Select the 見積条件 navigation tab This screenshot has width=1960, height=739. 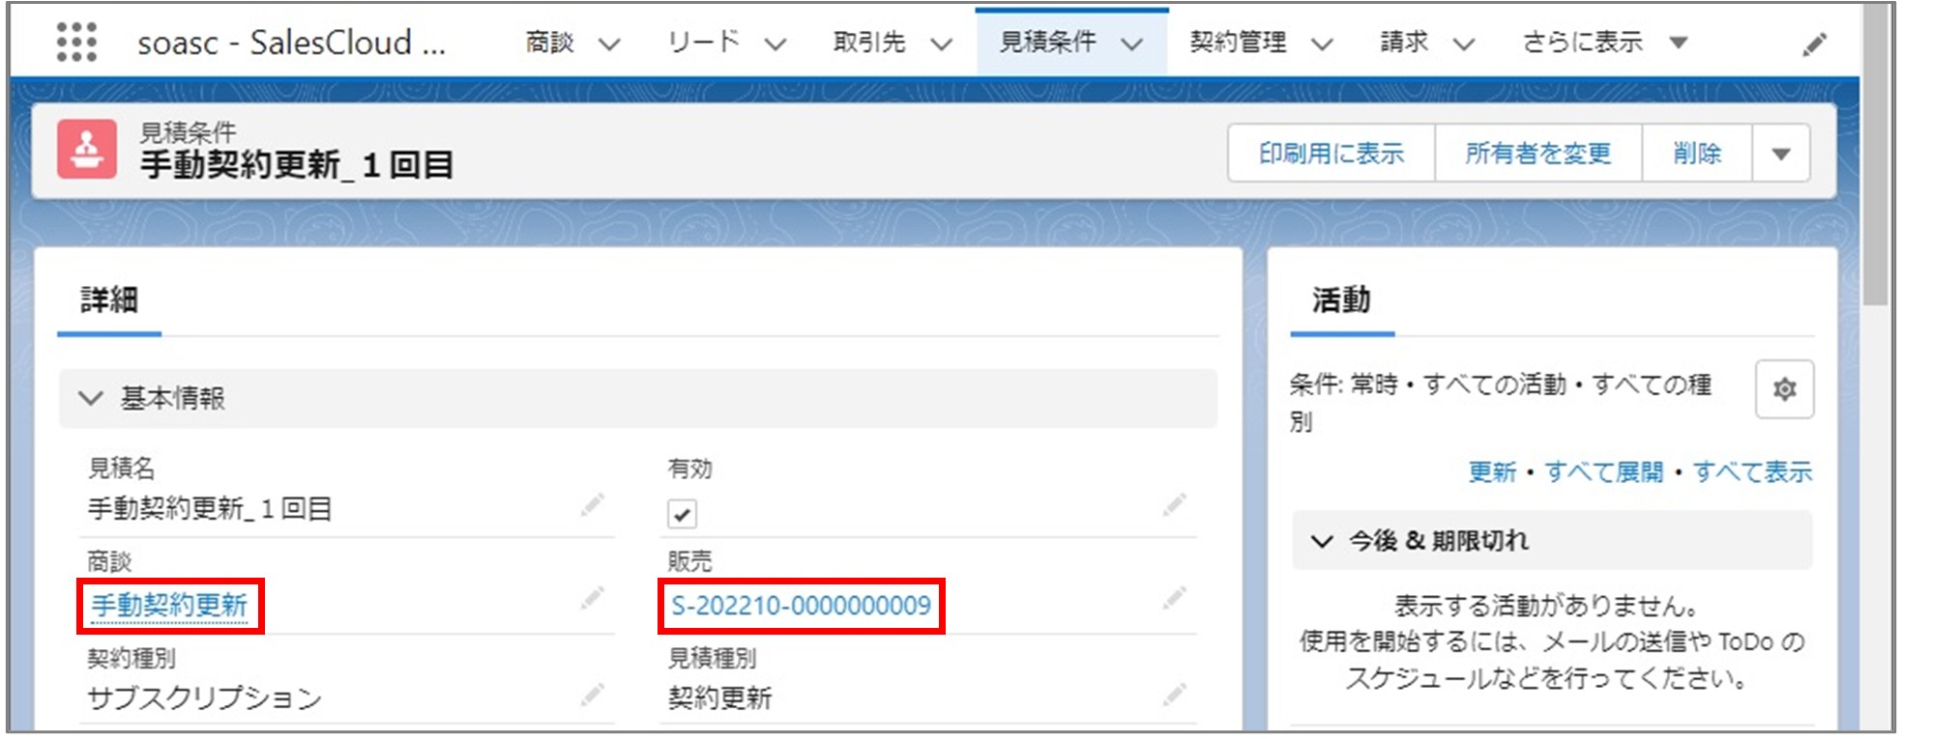(x=1048, y=43)
